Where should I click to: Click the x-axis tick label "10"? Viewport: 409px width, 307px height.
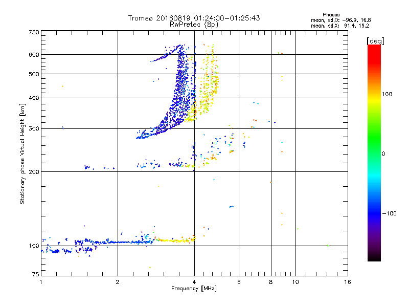[x=296, y=282]
